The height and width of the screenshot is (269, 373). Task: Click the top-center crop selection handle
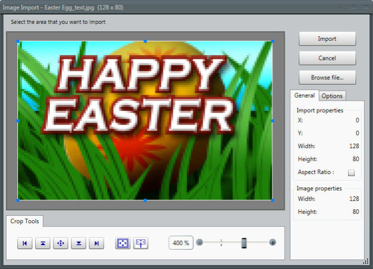(x=145, y=41)
